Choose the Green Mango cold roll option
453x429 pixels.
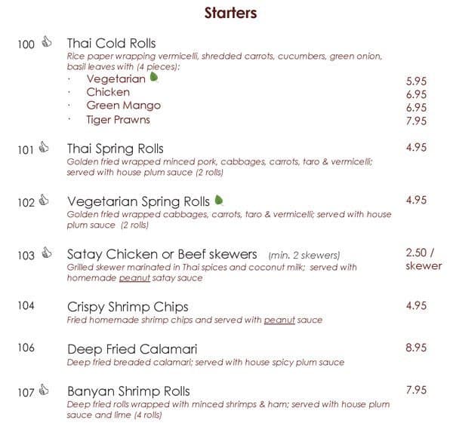click(x=123, y=106)
